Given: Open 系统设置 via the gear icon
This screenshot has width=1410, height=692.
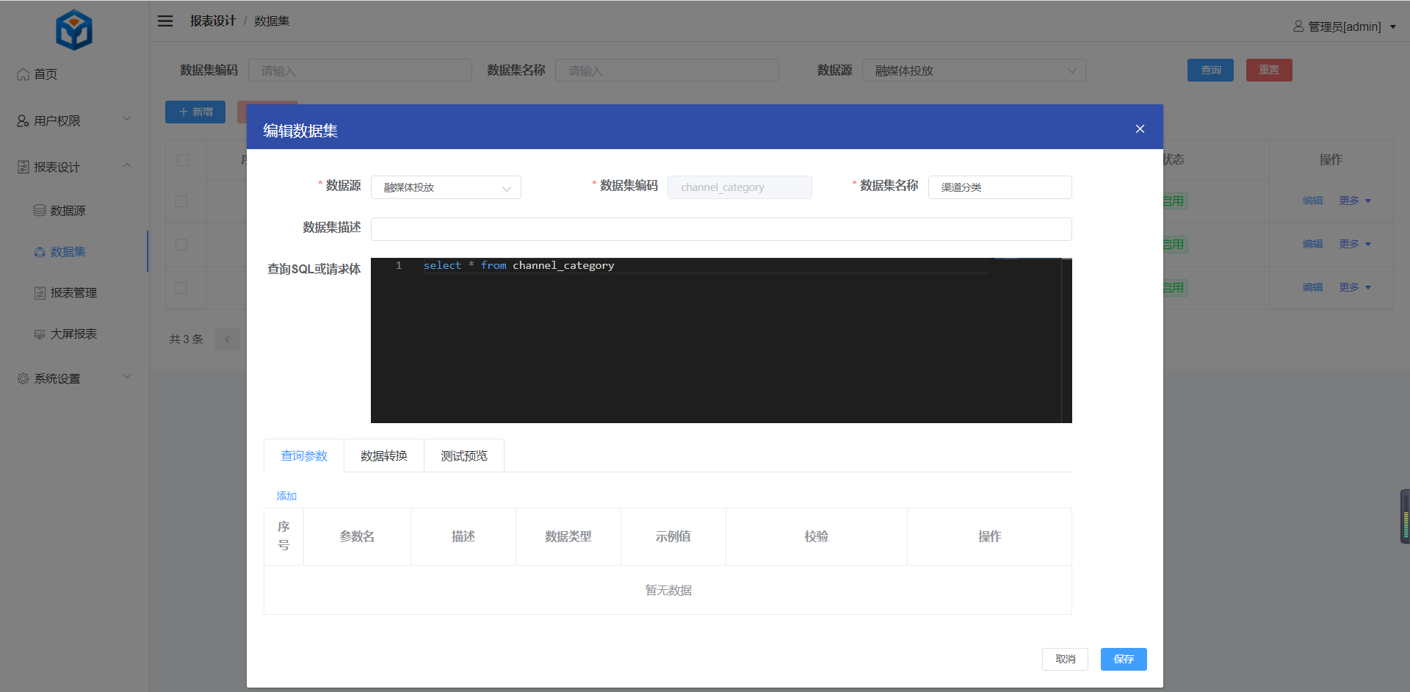Looking at the screenshot, I should (22, 378).
